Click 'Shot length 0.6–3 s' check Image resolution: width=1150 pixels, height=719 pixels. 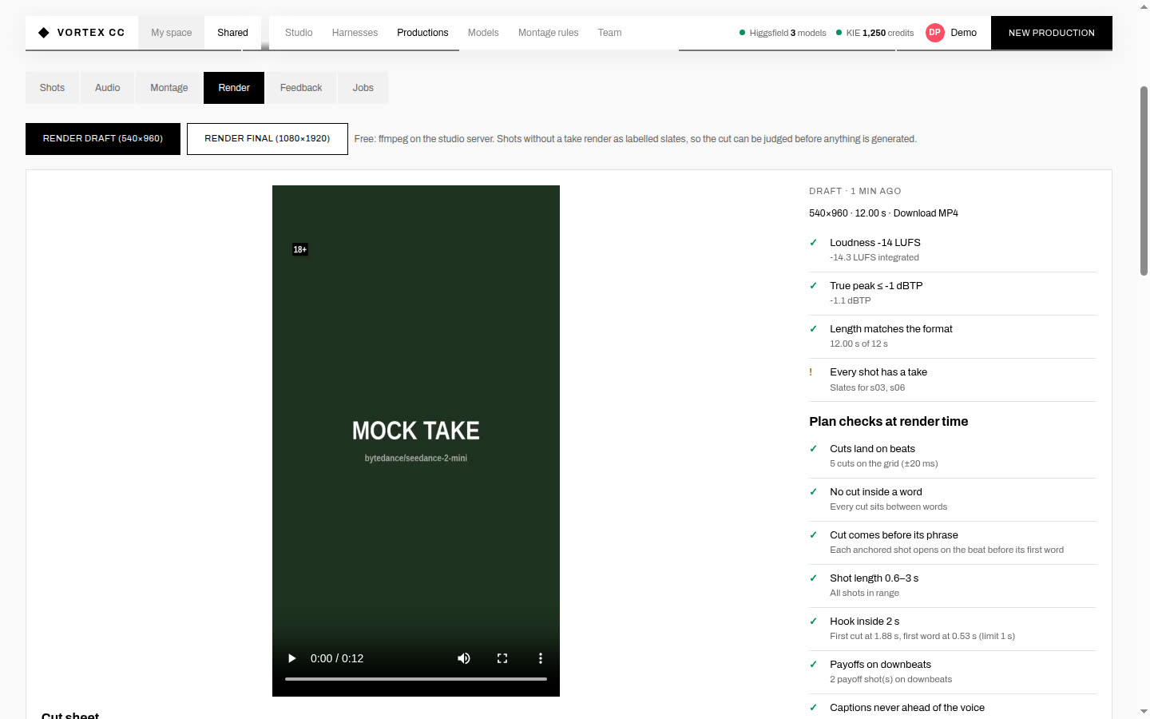pyautogui.click(x=953, y=586)
